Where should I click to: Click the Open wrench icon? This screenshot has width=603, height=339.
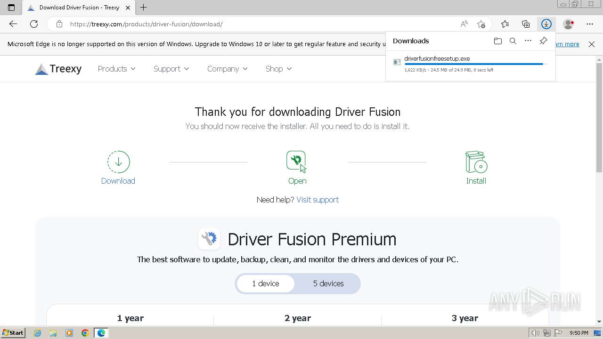297,161
